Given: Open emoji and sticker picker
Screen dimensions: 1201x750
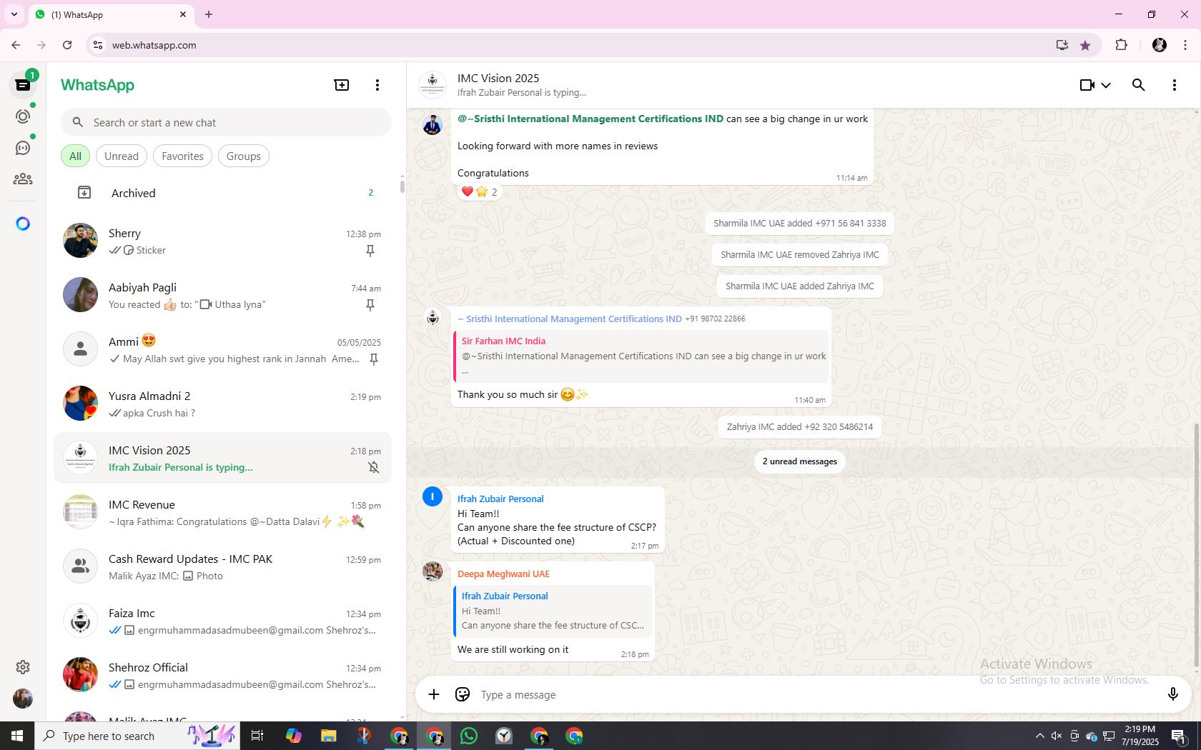Looking at the screenshot, I should point(463,694).
